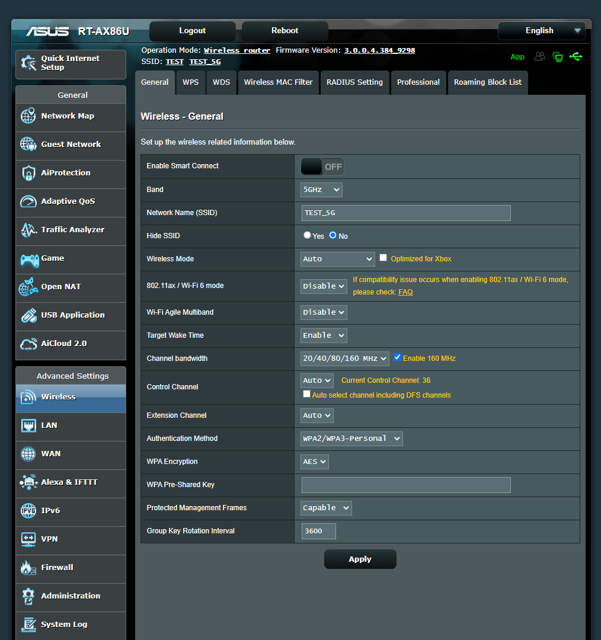
Task: Click the WPA Pre-Shared Key input field
Action: pyautogui.click(x=405, y=485)
